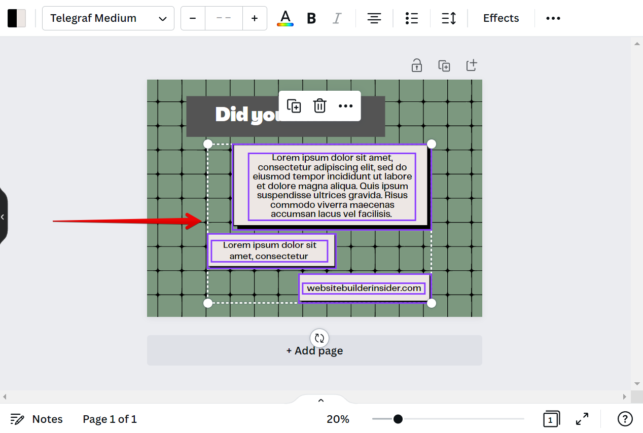Expand the page thumbnails panel chevron

point(320,401)
